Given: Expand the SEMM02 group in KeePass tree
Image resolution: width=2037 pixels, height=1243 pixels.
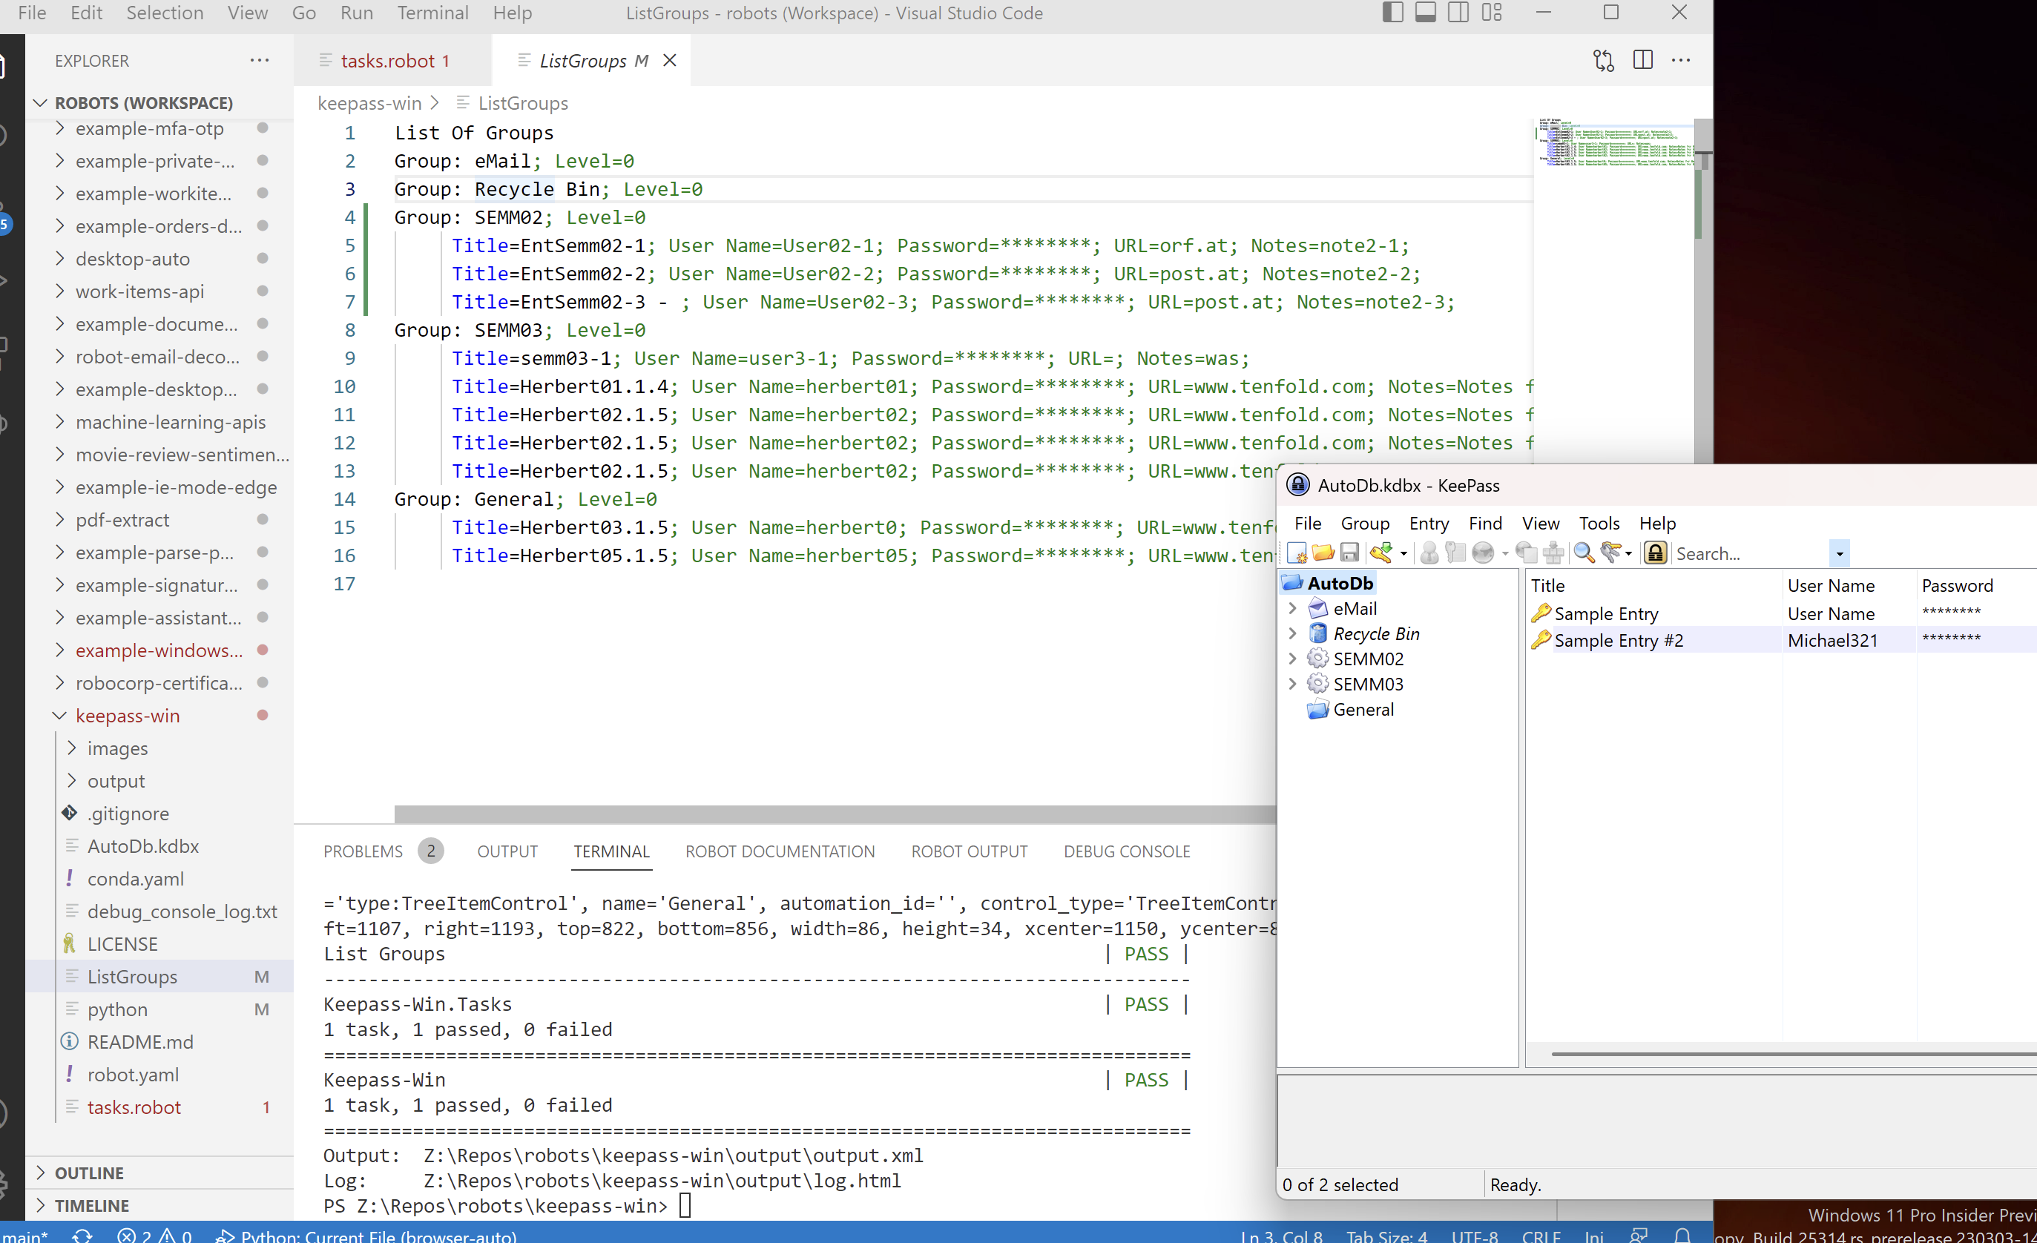Looking at the screenshot, I should tap(1293, 659).
